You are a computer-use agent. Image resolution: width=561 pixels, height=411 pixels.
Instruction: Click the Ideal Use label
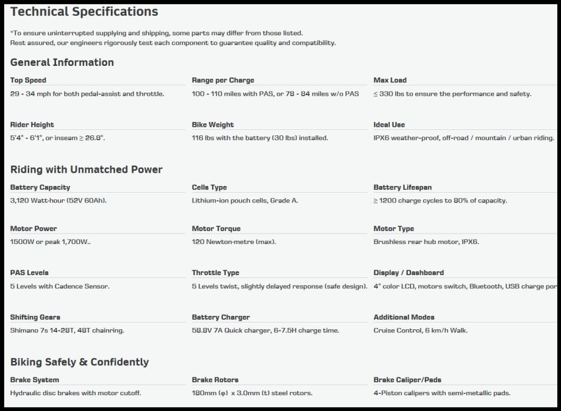(x=389, y=125)
